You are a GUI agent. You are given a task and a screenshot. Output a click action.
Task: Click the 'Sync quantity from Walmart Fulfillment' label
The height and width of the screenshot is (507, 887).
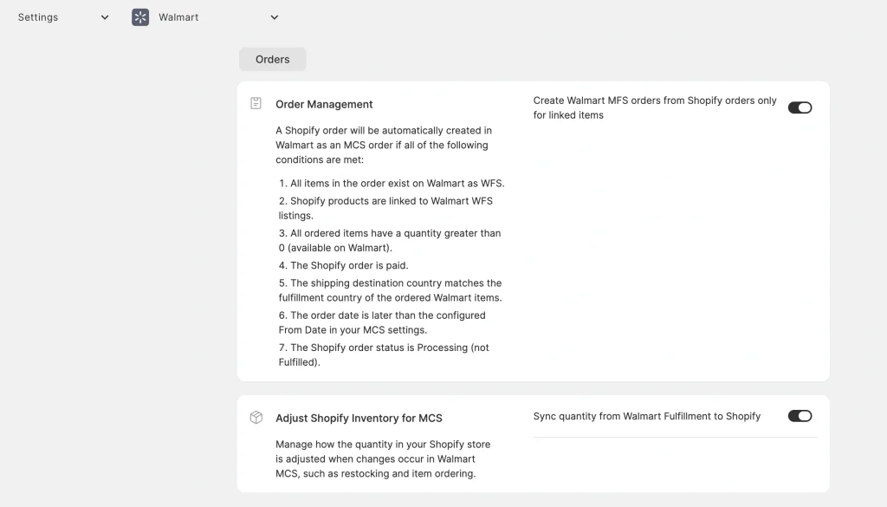coord(646,416)
